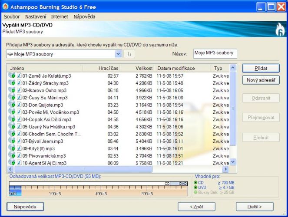
Task: Select file name 09-Pivovarnická.mp3
Action: tap(44, 156)
